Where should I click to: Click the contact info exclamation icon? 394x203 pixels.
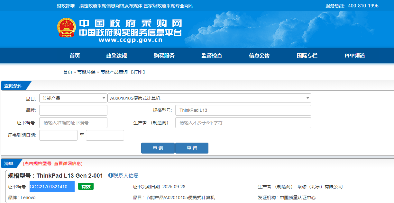point(110,175)
